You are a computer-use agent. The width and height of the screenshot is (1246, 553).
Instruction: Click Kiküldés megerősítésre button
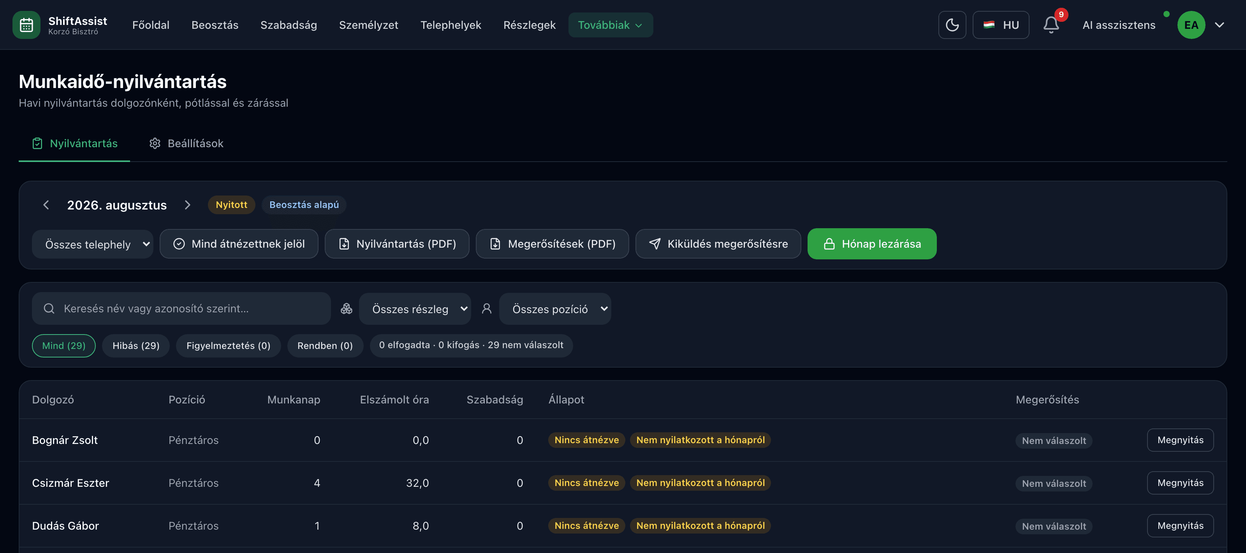718,244
